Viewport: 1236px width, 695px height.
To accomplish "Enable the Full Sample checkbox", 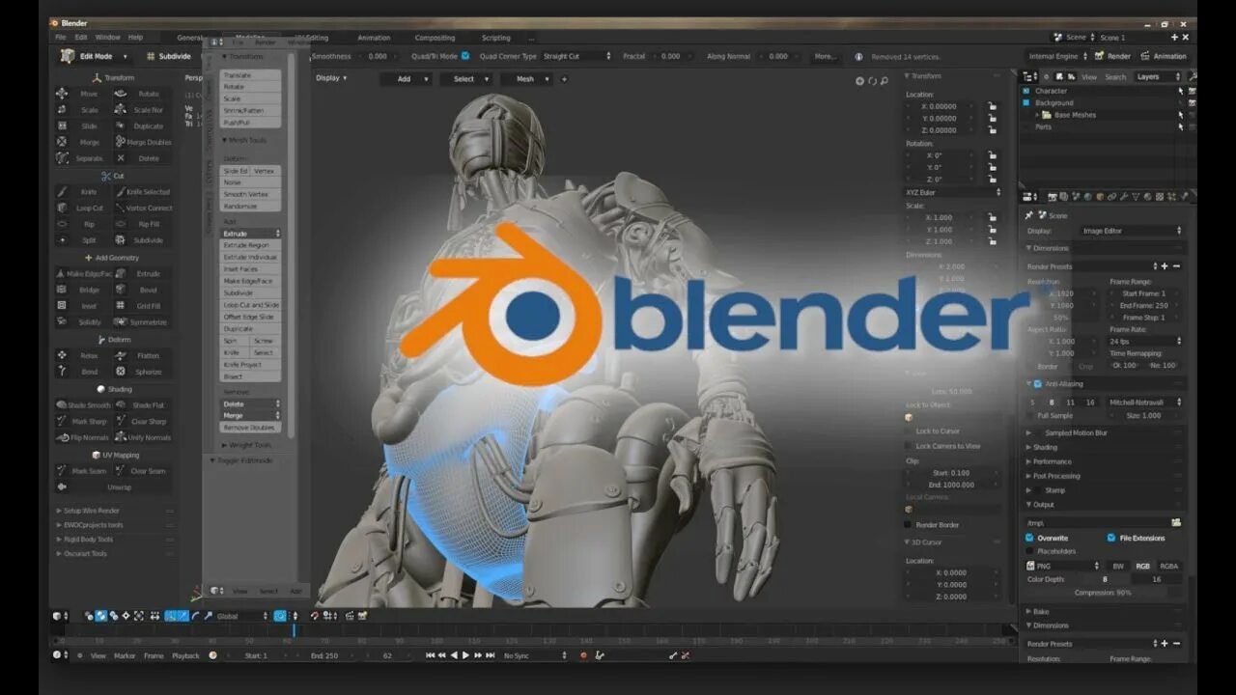I will click(1030, 415).
